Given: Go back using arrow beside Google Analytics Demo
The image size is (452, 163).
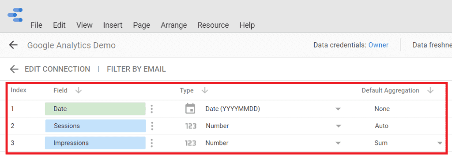Looking at the screenshot, I should coord(13,45).
